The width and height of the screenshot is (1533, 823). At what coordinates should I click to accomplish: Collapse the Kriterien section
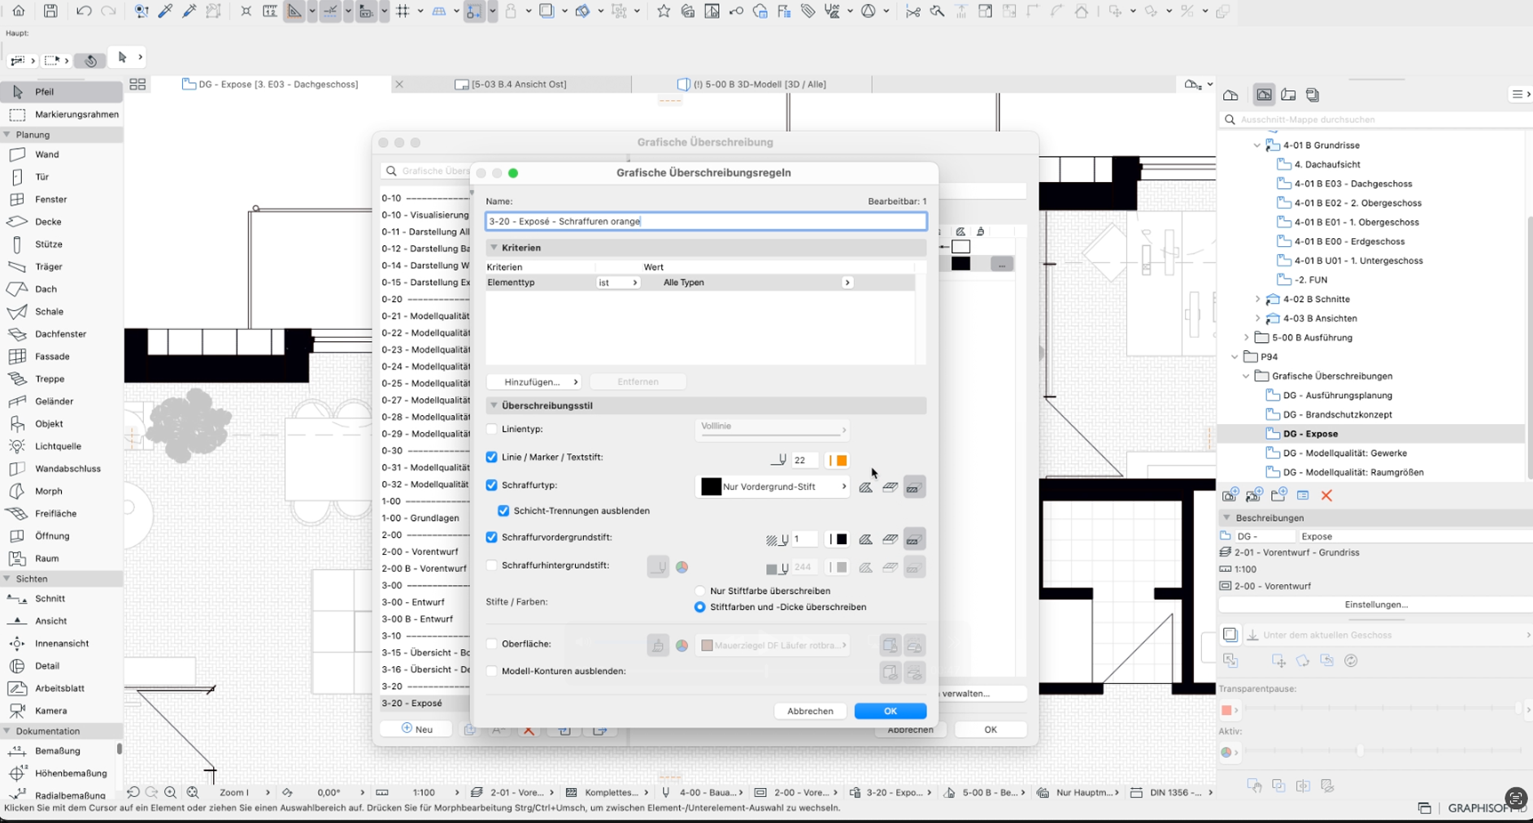pyautogui.click(x=494, y=248)
